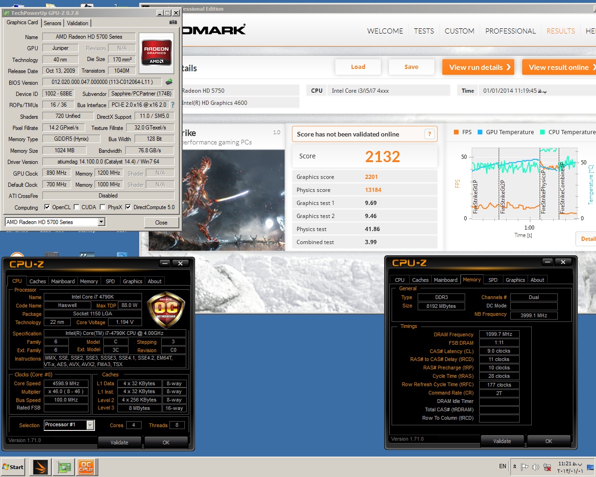Go to the 3DMark RESULTS tab

point(561,31)
